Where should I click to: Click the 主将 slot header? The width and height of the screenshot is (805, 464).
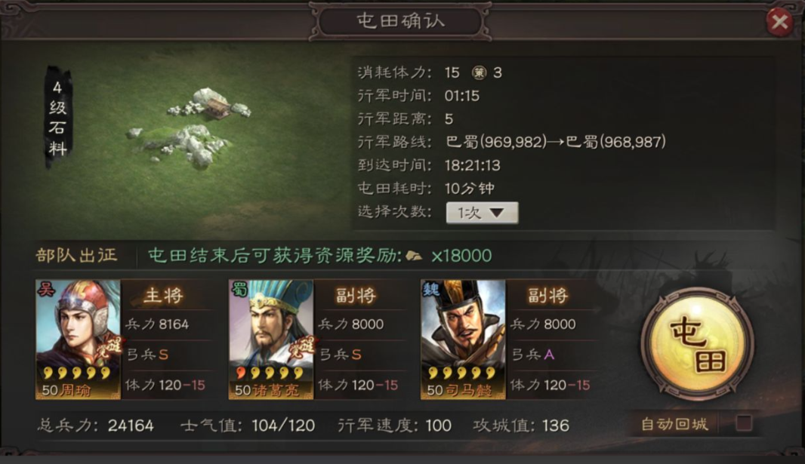(x=163, y=295)
